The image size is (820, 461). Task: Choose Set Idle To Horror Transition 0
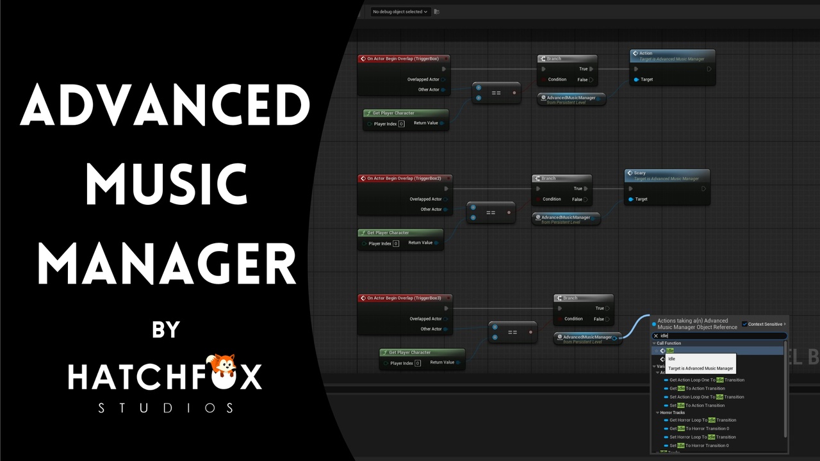(699, 446)
